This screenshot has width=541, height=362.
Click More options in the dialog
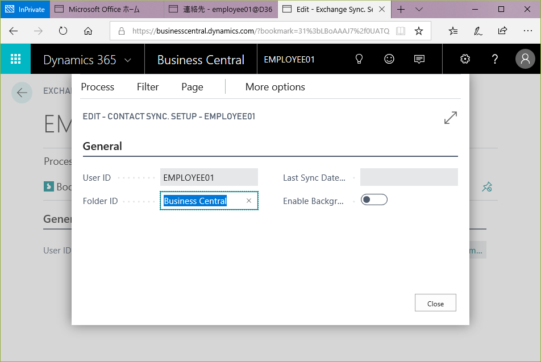click(x=275, y=87)
